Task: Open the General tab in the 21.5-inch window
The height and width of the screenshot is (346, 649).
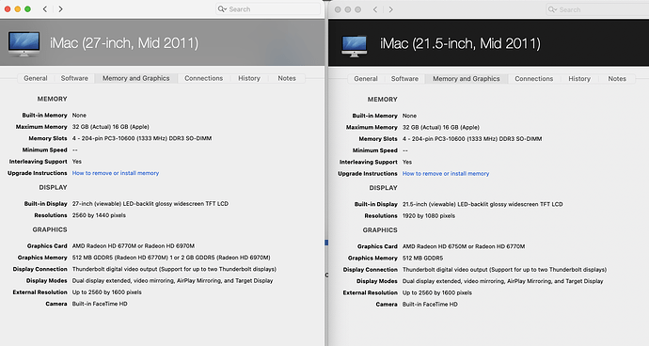Action: coord(366,79)
